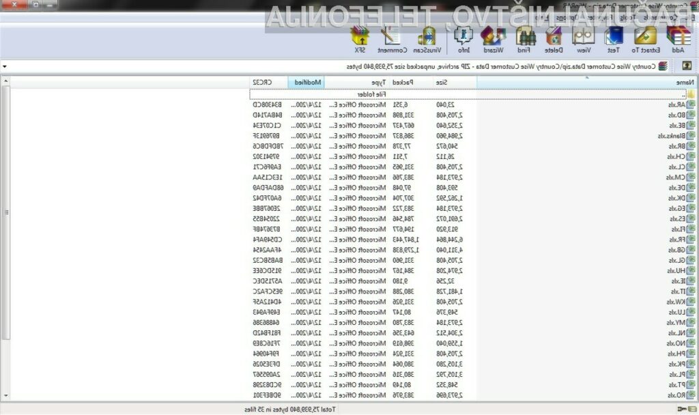Click the SFX toolbar icon
Image resolution: width=699 pixels, height=415 pixels.
point(360,36)
